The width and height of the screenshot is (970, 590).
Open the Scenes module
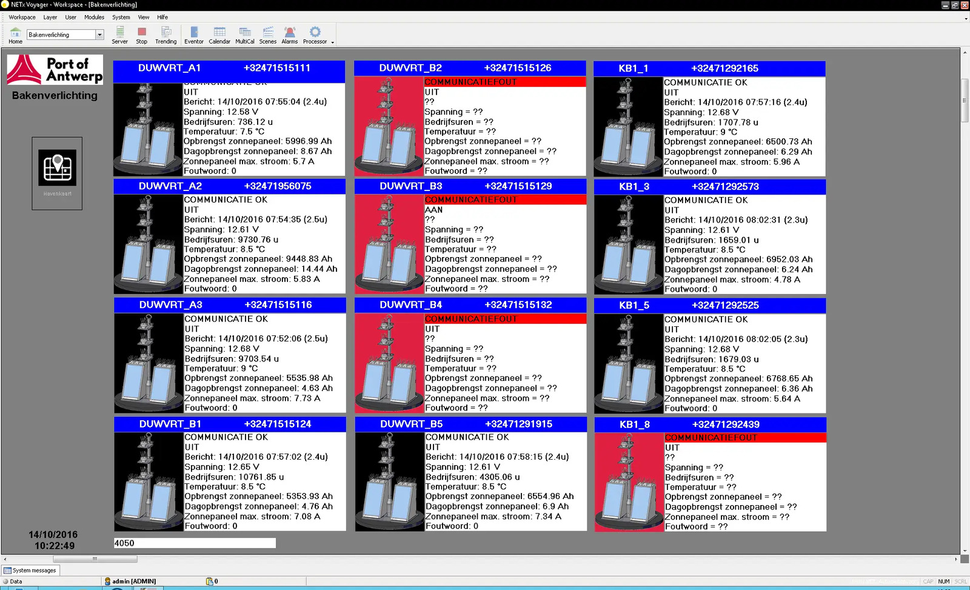(268, 35)
